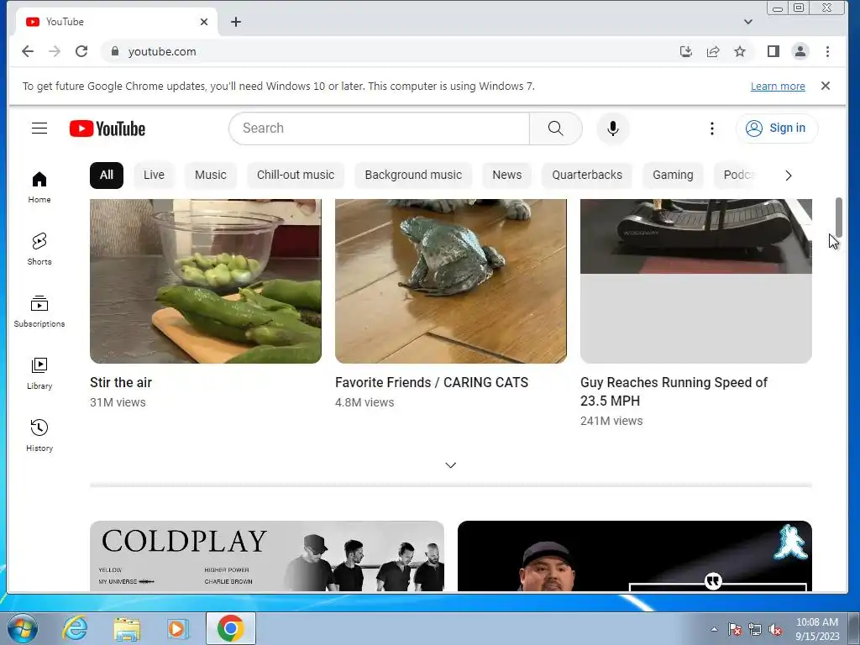Click the YouTube search input field
The width and height of the screenshot is (860, 645).
point(380,128)
